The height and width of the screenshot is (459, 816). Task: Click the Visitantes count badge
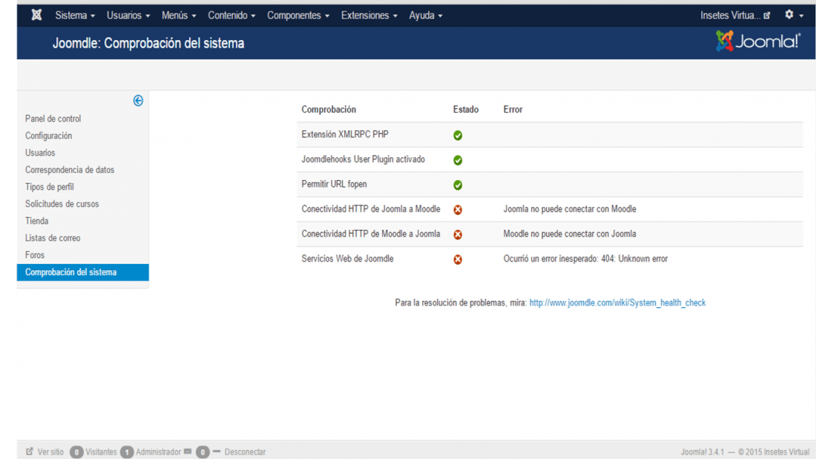pos(76,452)
